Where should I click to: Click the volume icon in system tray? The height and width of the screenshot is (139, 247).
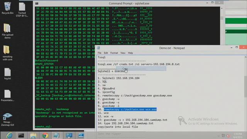click(x=228, y=136)
